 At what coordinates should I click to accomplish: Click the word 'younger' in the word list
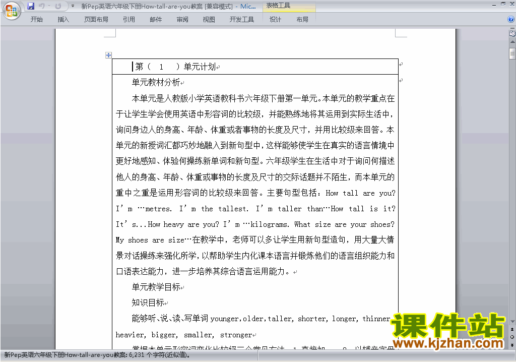click(x=226, y=319)
